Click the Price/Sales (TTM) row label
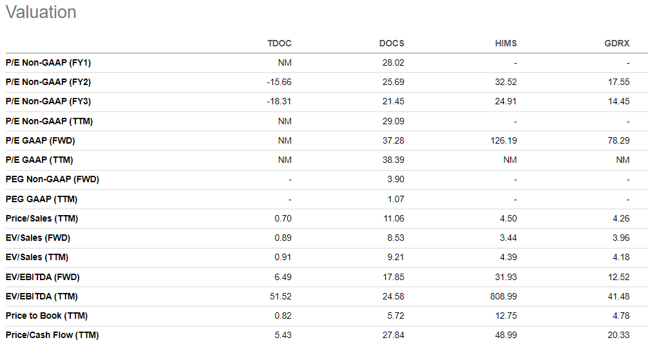Image resolution: width=648 pixels, height=349 pixels. [x=42, y=218]
